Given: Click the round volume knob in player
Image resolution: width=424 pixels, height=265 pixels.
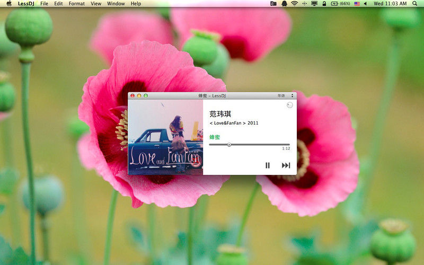Looking at the screenshot, I should [289, 105].
